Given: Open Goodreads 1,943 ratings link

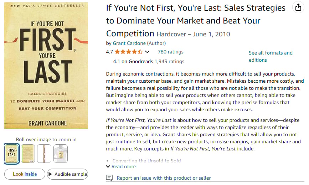Looking at the screenshot, I should pos(169,61).
